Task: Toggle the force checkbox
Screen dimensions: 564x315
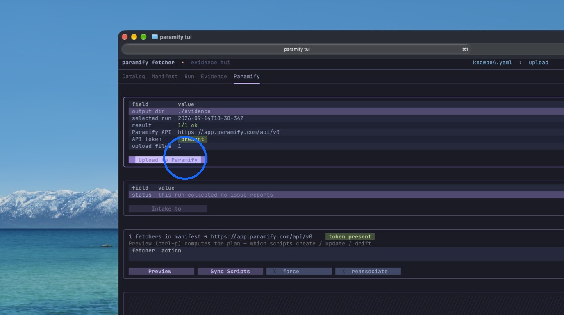Action: 299,272
